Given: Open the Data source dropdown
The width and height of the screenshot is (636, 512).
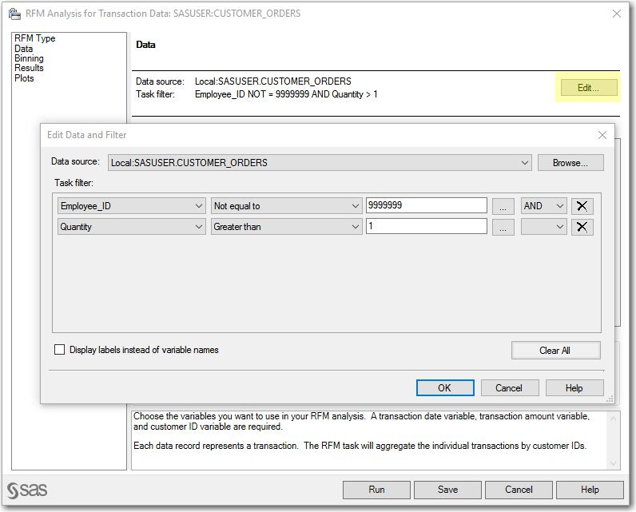Looking at the screenshot, I should click(x=320, y=163).
